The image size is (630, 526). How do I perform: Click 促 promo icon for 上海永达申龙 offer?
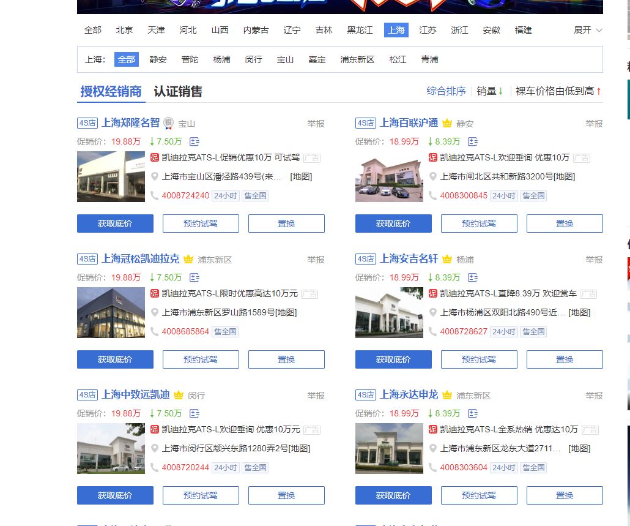pos(432,429)
